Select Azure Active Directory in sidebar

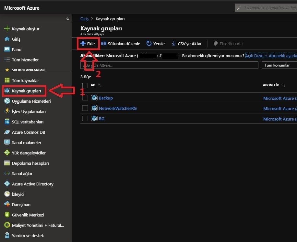pos(32,184)
